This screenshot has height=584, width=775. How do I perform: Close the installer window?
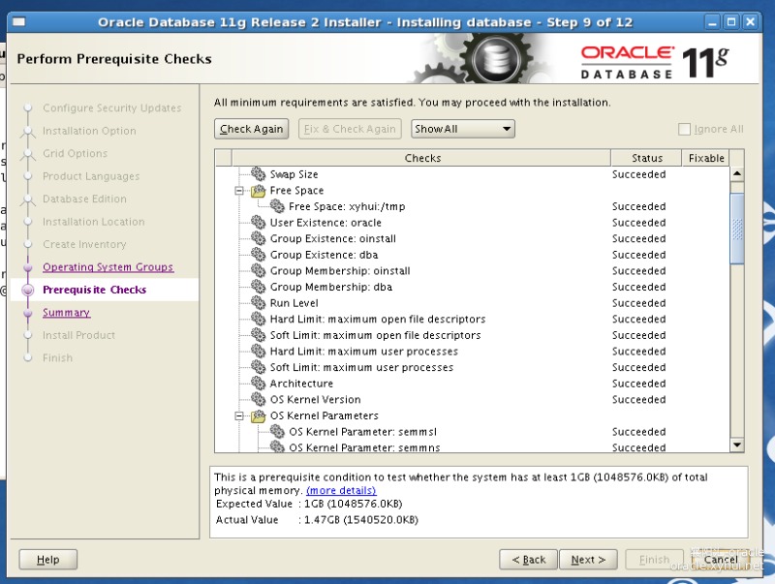(x=750, y=22)
